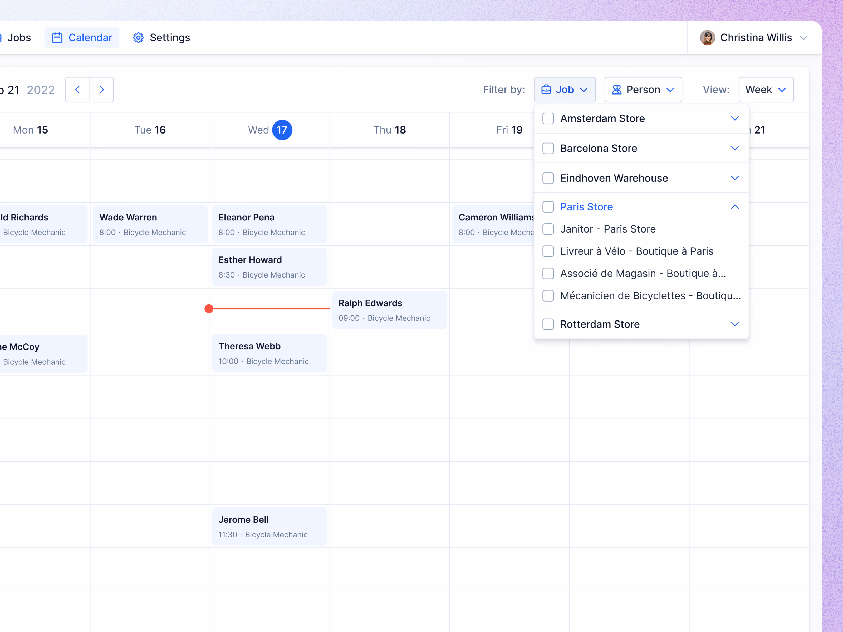Select Barcelona Store label

(x=599, y=148)
